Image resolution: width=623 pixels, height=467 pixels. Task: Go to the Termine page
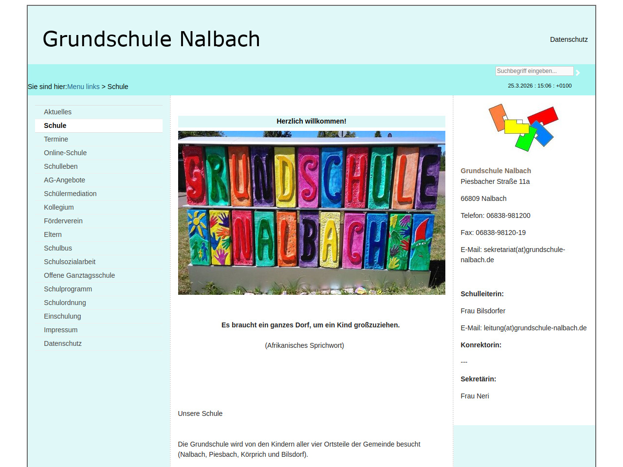coord(56,139)
